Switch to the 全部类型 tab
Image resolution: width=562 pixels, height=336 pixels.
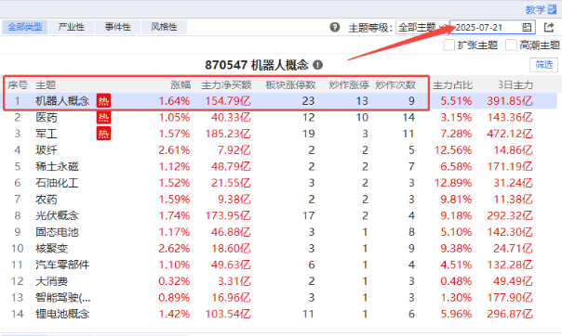(25, 27)
